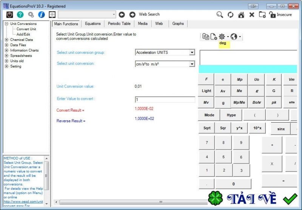Click the calculator display box
Viewport: 302px width, 210px height.
coord(248,58)
